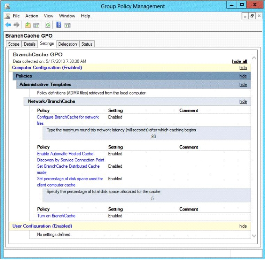
Task: Collapse Network/BranchCache section using hide
Action: point(243,101)
